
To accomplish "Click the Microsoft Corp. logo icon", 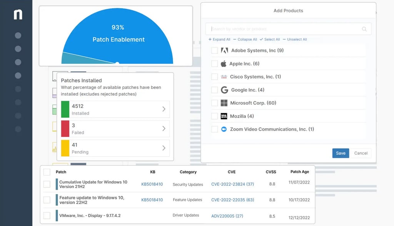I will (x=224, y=103).
